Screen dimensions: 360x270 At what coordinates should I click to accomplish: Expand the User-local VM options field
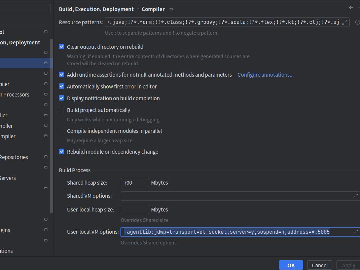pyautogui.click(x=355, y=232)
